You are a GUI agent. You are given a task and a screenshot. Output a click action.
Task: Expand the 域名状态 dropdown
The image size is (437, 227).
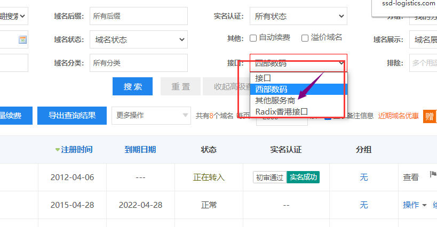pyautogui.click(x=139, y=39)
